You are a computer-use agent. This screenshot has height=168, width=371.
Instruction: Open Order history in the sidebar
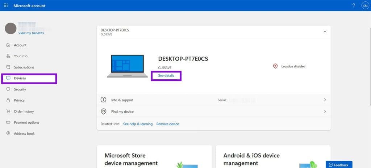[24, 111]
